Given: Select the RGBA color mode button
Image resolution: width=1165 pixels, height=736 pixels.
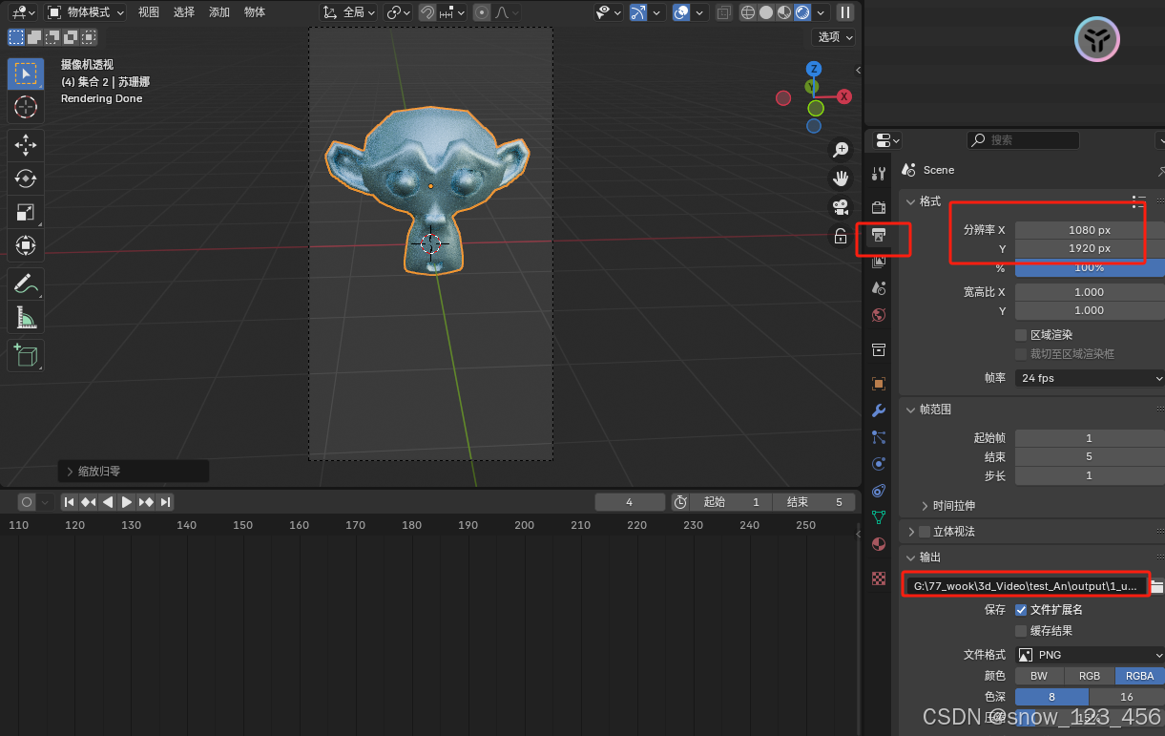Looking at the screenshot, I should click(1140, 676).
